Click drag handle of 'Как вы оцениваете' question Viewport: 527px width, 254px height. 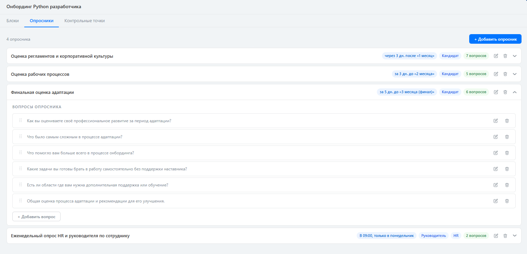tap(21, 121)
